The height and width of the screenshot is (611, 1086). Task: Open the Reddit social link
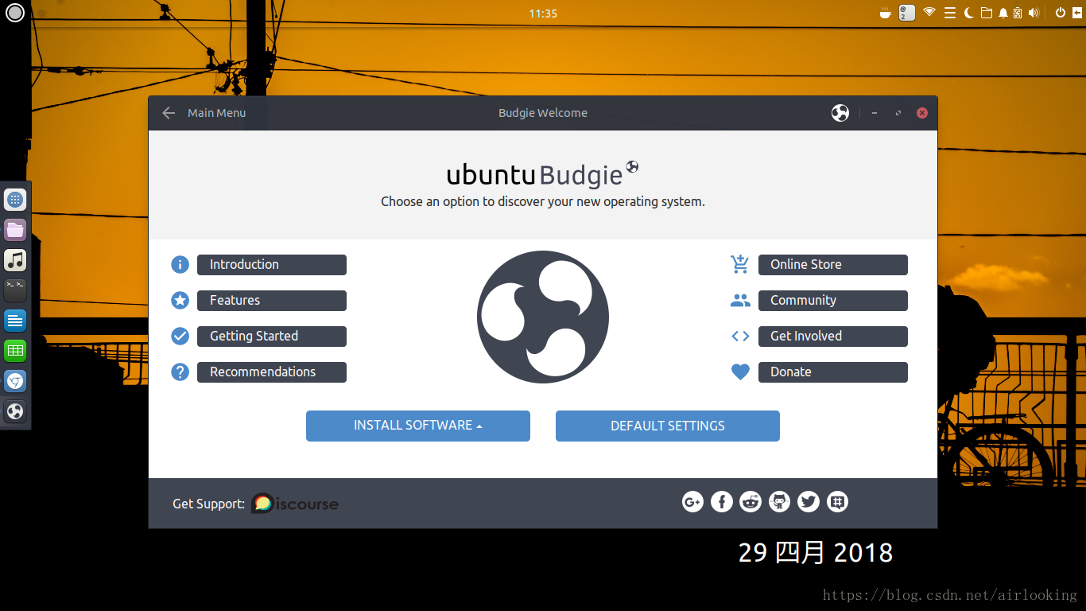coord(751,502)
